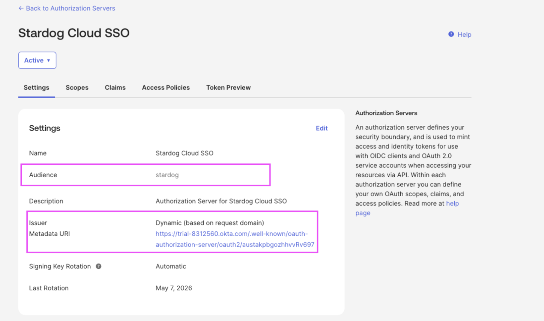The image size is (544, 321).
Task: Open the Token Preview tab
Action: (x=229, y=88)
